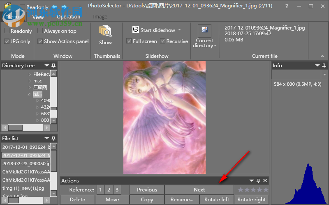
Task: Expand the 800 subfolder node
Action: (x=37, y=120)
